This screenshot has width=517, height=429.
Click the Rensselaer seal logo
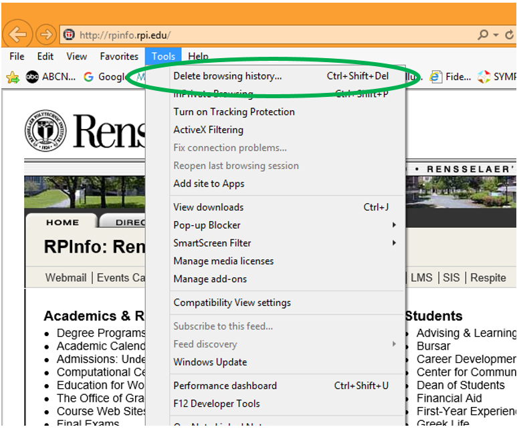pos(45,131)
